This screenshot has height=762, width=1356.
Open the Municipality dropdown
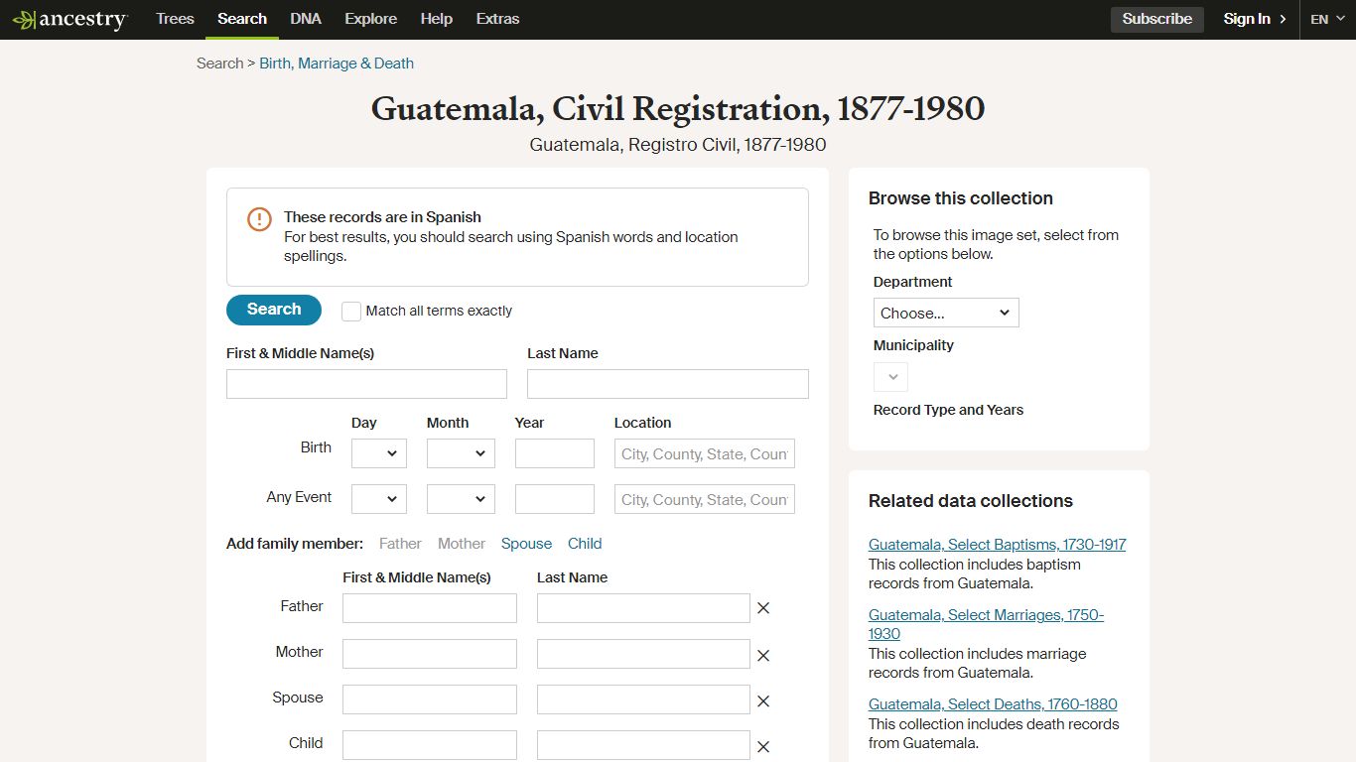click(890, 377)
